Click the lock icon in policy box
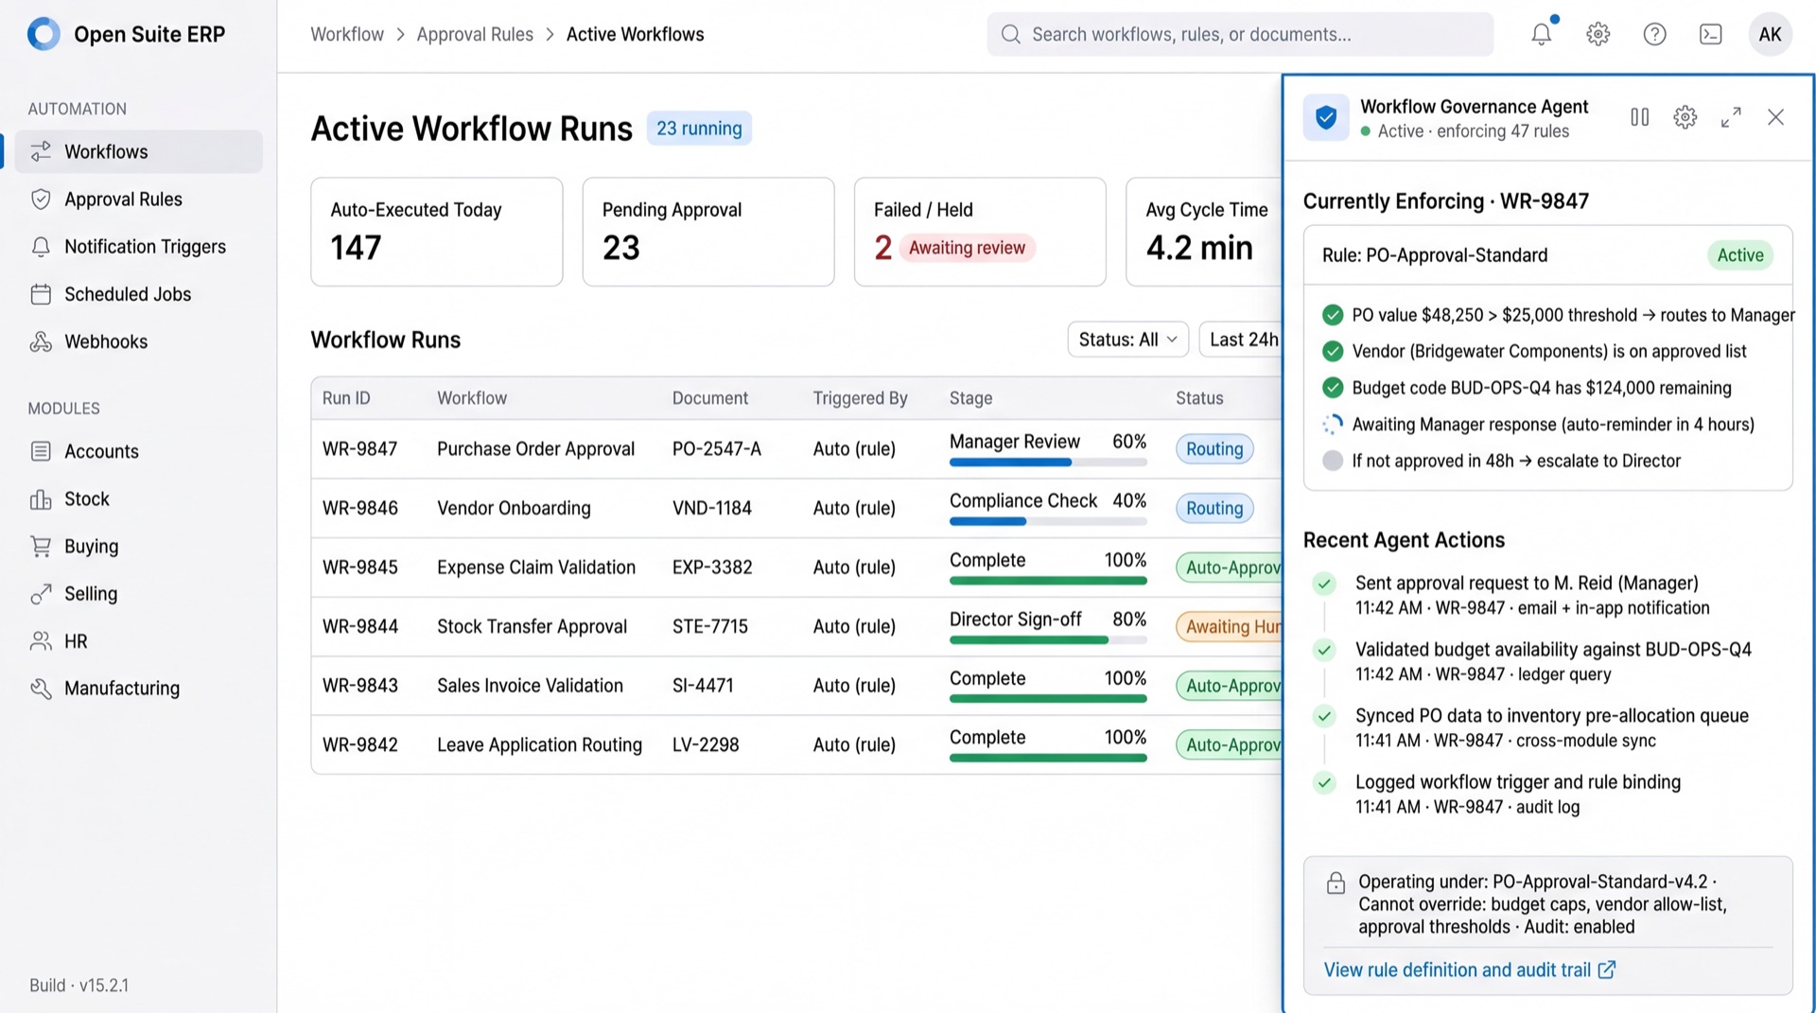Screen dimensions: 1816x1013 tap(1336, 883)
